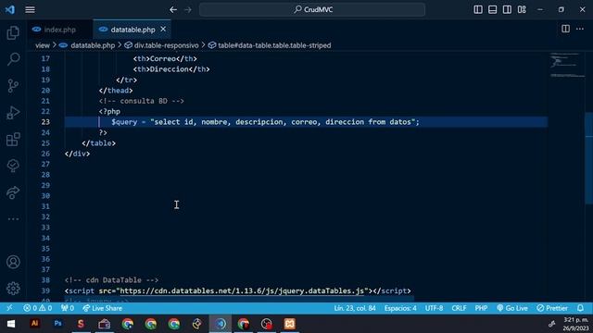
Task: Click the </table> closing tag
Action: (x=99, y=143)
